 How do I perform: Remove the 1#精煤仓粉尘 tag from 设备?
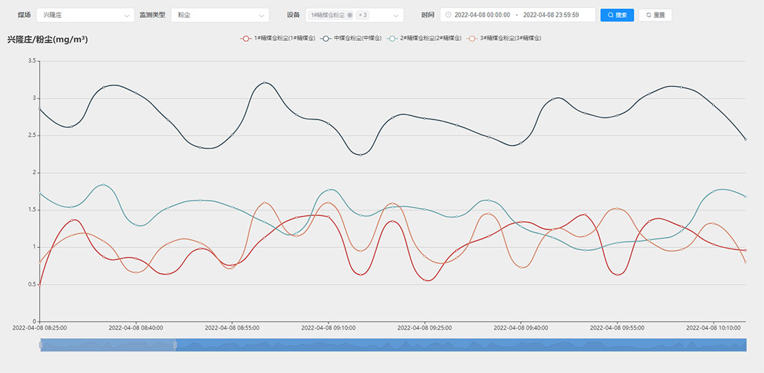[350, 15]
